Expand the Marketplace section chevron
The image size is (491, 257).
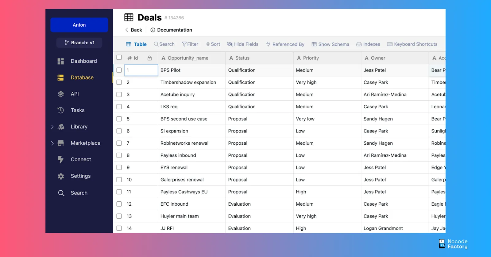(x=52, y=143)
